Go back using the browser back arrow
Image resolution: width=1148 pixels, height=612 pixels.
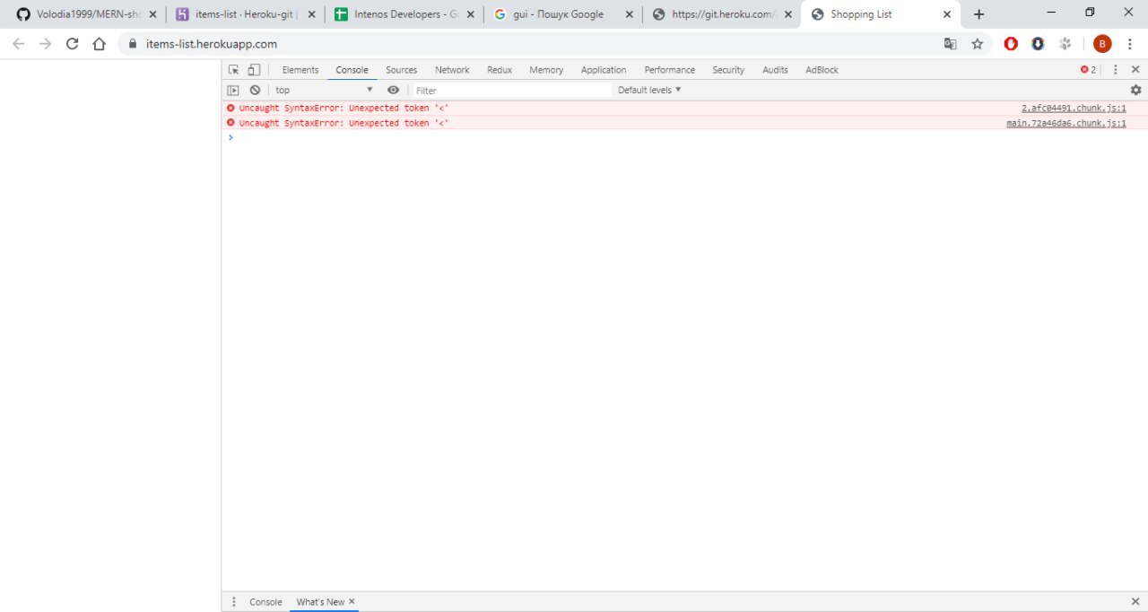[19, 44]
